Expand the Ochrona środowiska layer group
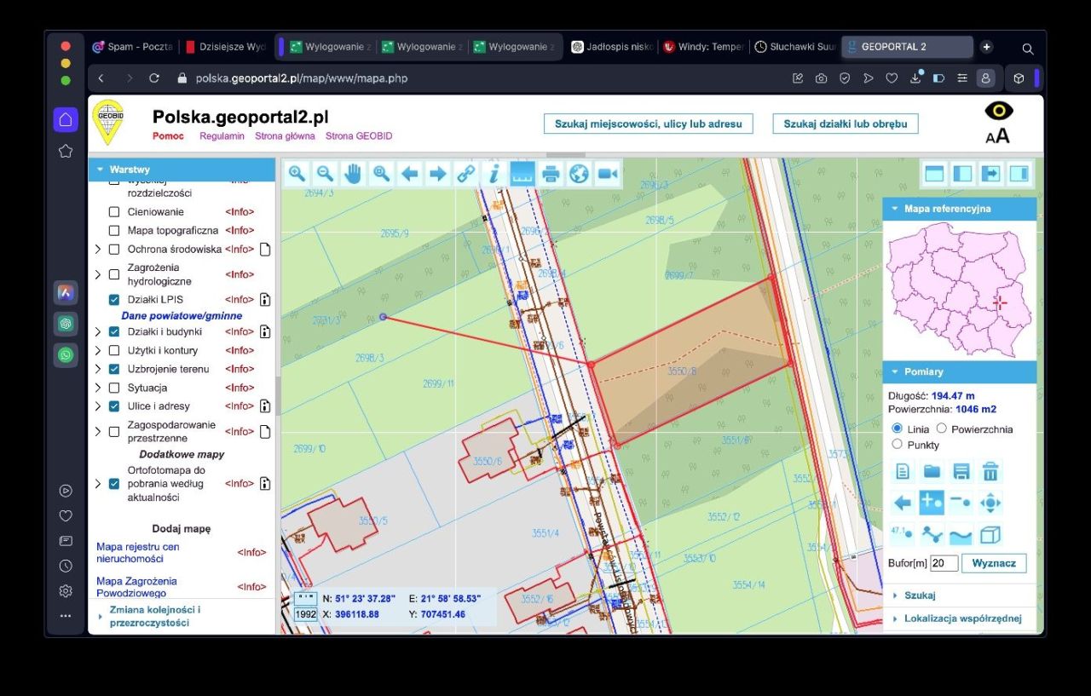 pos(97,250)
